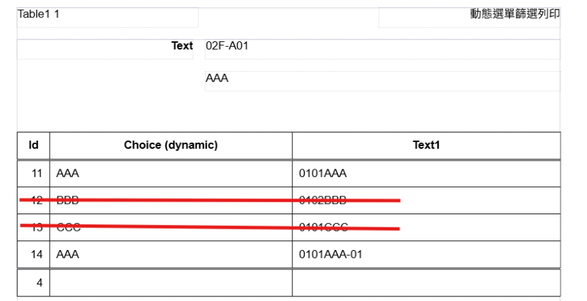
Task: Click the "Text1" column header
Action: point(426,145)
